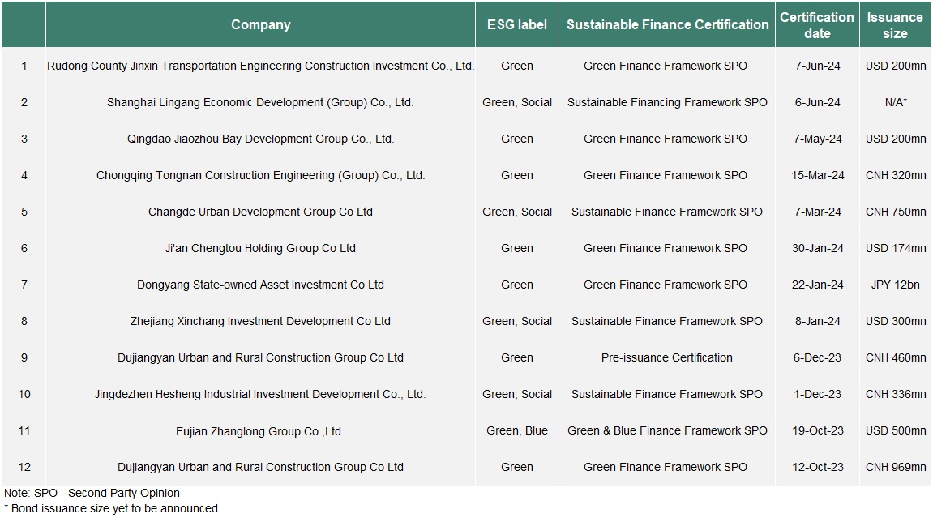
Task: Select the 30-Jan-24 certification date
Action: (818, 248)
